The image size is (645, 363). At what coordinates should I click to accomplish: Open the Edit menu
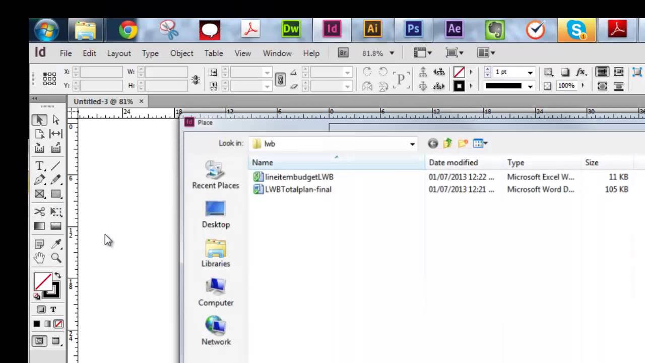click(89, 53)
